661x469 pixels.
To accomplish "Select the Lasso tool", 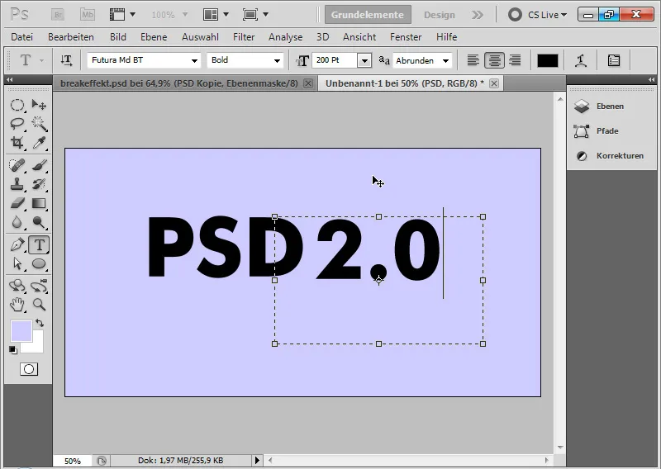I will 17,124.
